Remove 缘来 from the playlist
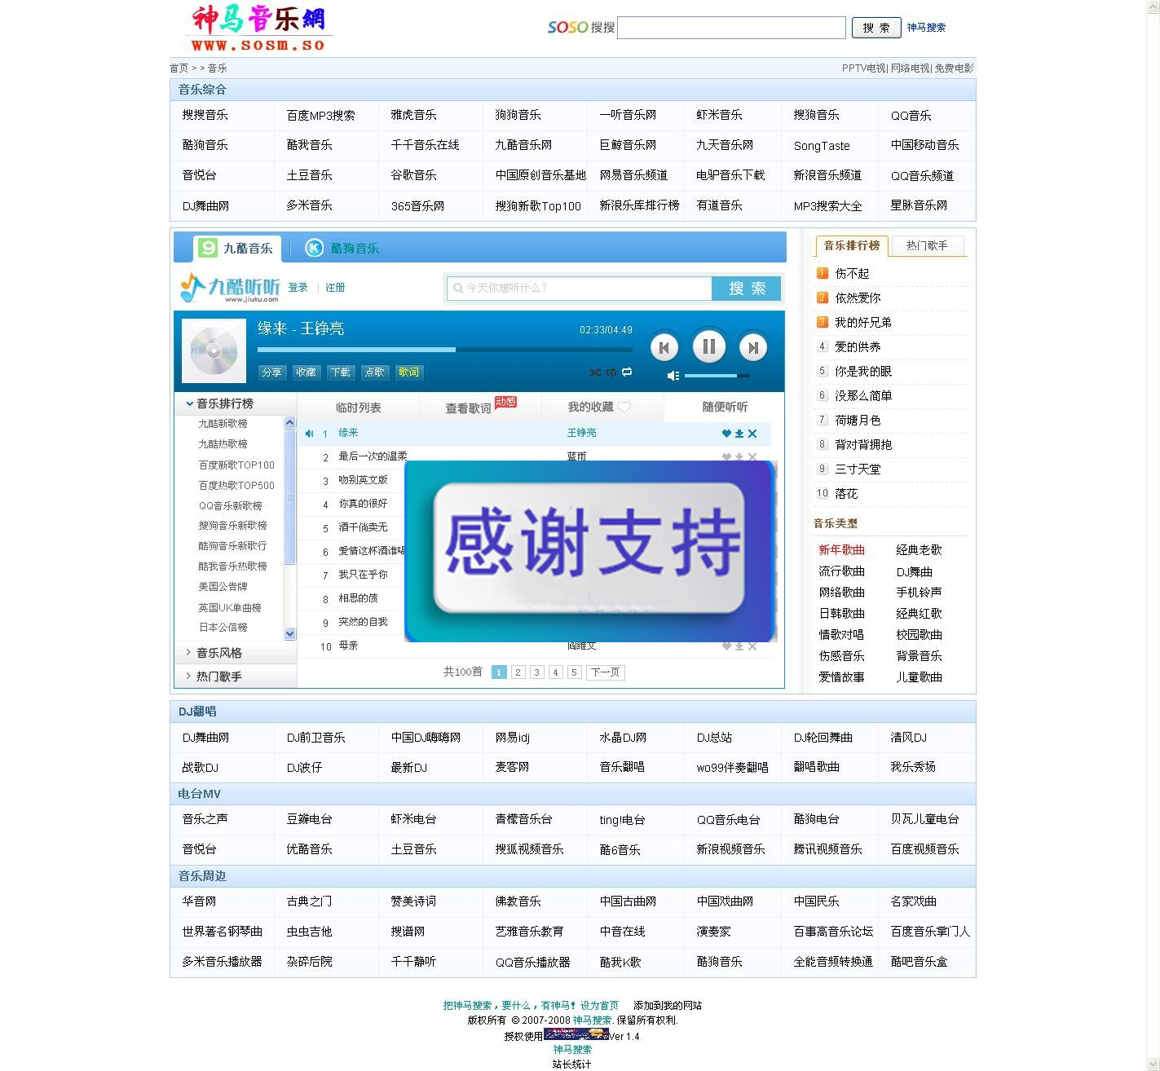 (x=752, y=434)
